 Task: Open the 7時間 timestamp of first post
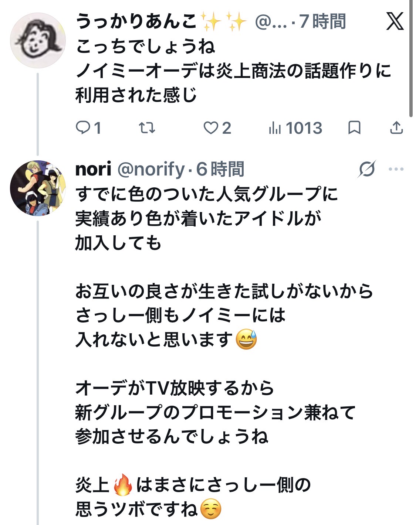322,21
